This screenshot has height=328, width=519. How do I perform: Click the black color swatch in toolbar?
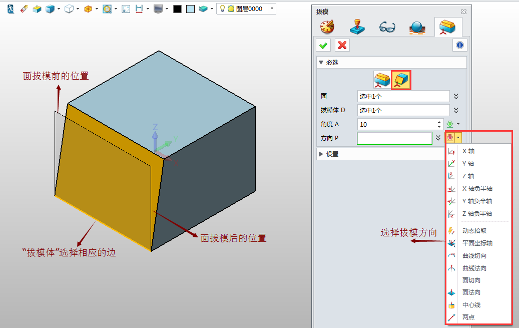click(x=177, y=9)
